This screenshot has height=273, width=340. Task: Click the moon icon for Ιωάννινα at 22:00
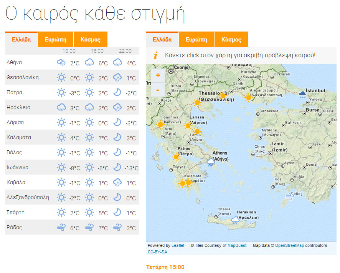(117, 168)
